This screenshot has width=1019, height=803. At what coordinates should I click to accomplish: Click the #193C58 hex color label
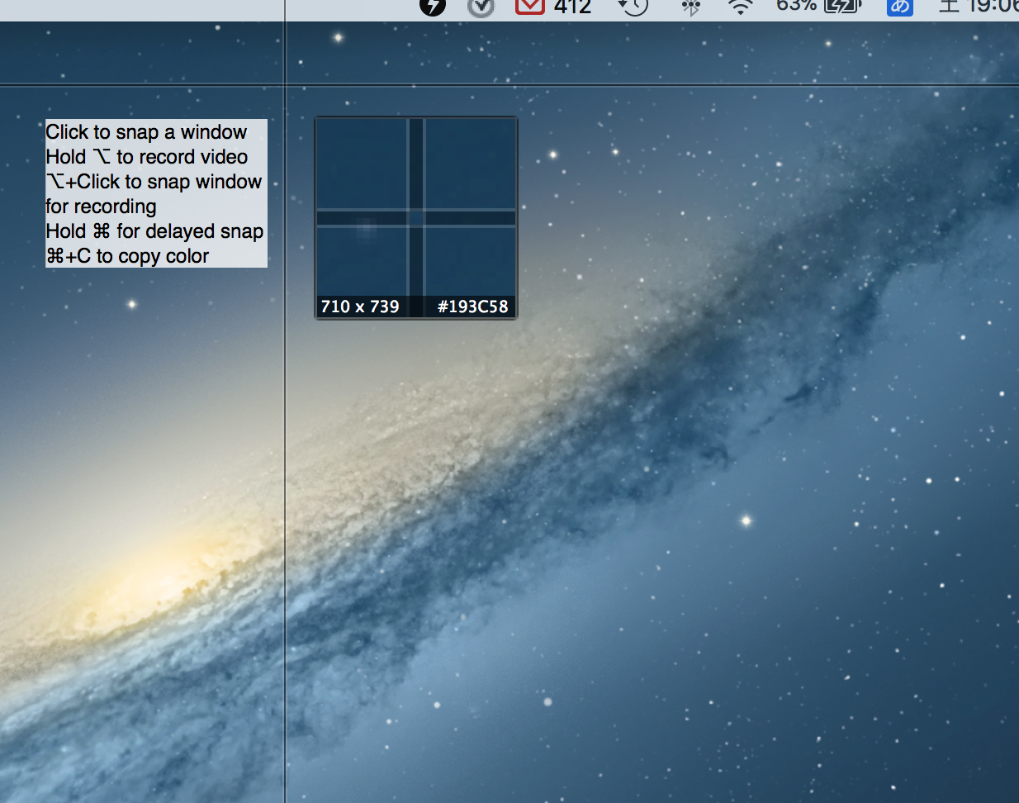coord(472,306)
